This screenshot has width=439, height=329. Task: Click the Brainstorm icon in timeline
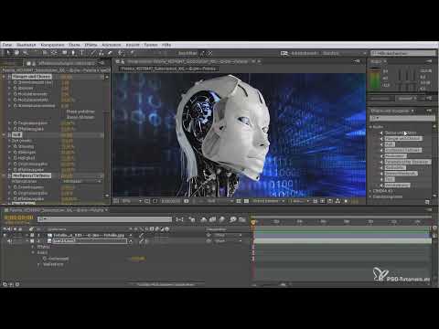(233, 219)
